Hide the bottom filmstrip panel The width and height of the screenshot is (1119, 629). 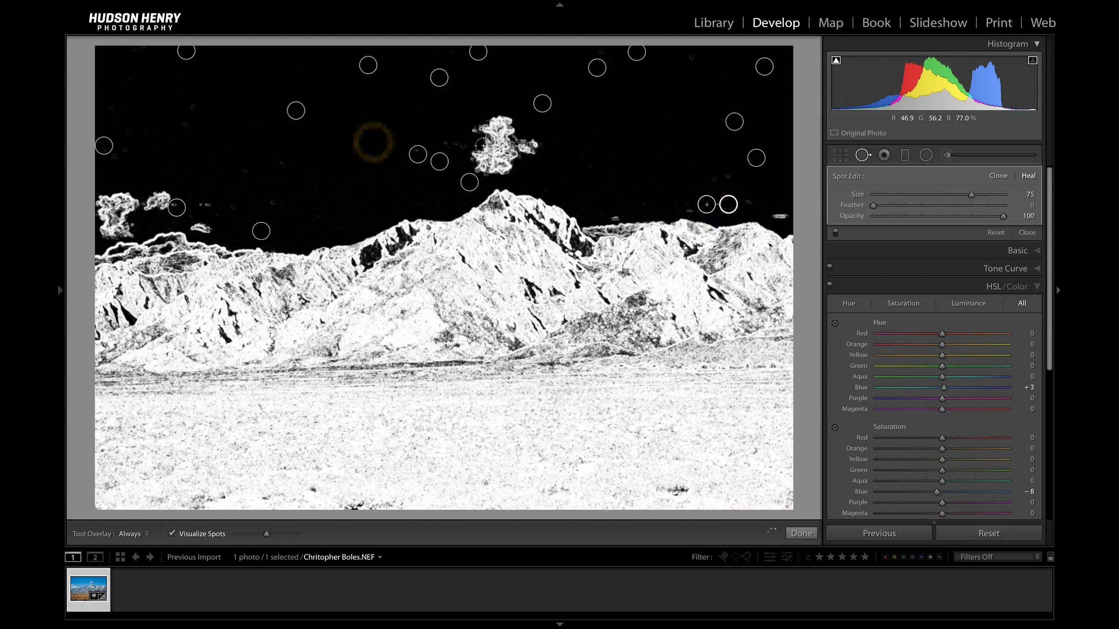[559, 624]
